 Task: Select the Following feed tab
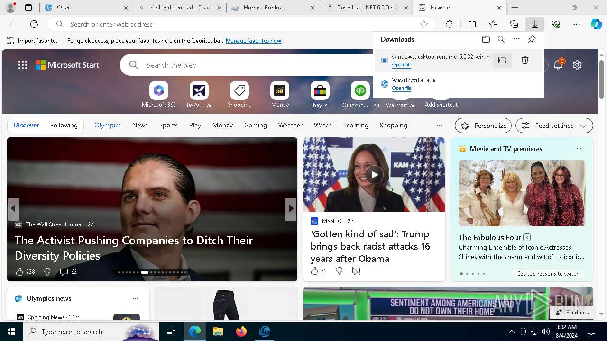click(x=64, y=125)
